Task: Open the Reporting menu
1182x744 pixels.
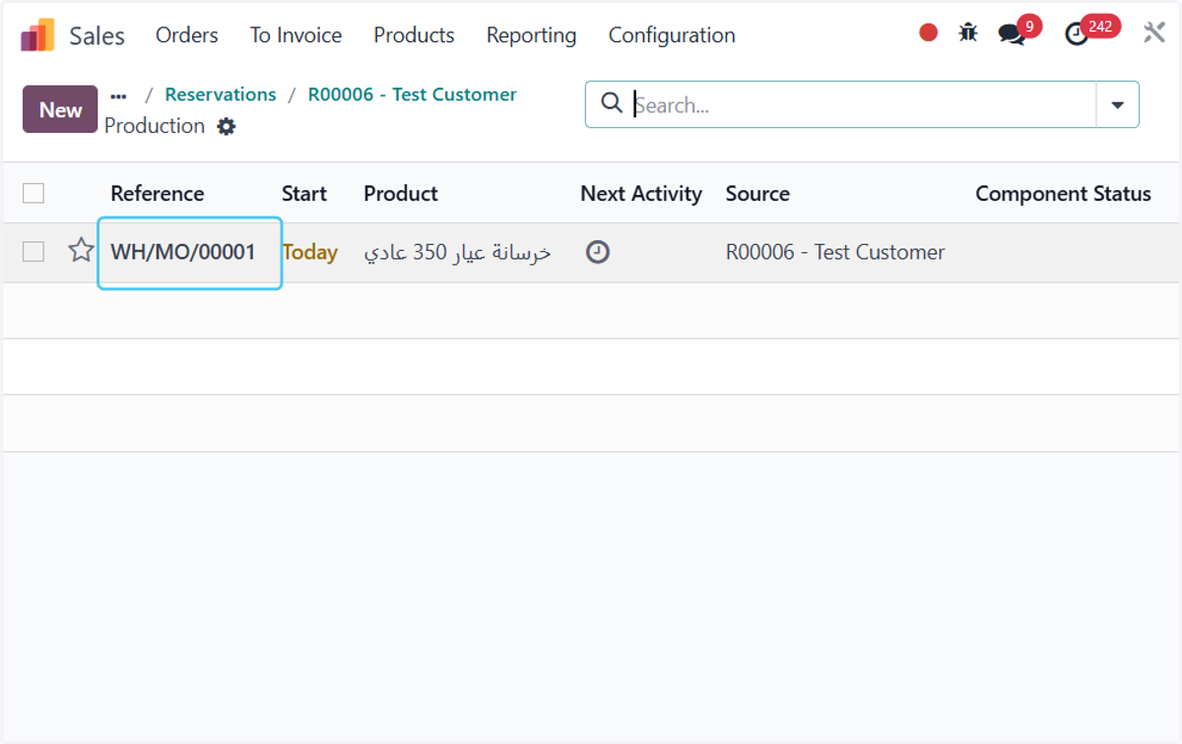Action: (531, 35)
